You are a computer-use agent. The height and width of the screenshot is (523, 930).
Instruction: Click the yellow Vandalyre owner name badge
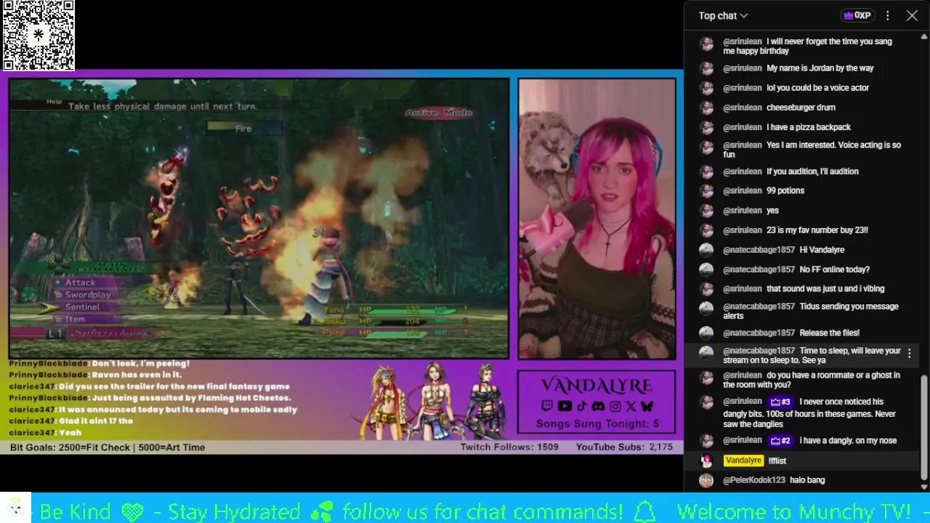coord(743,461)
